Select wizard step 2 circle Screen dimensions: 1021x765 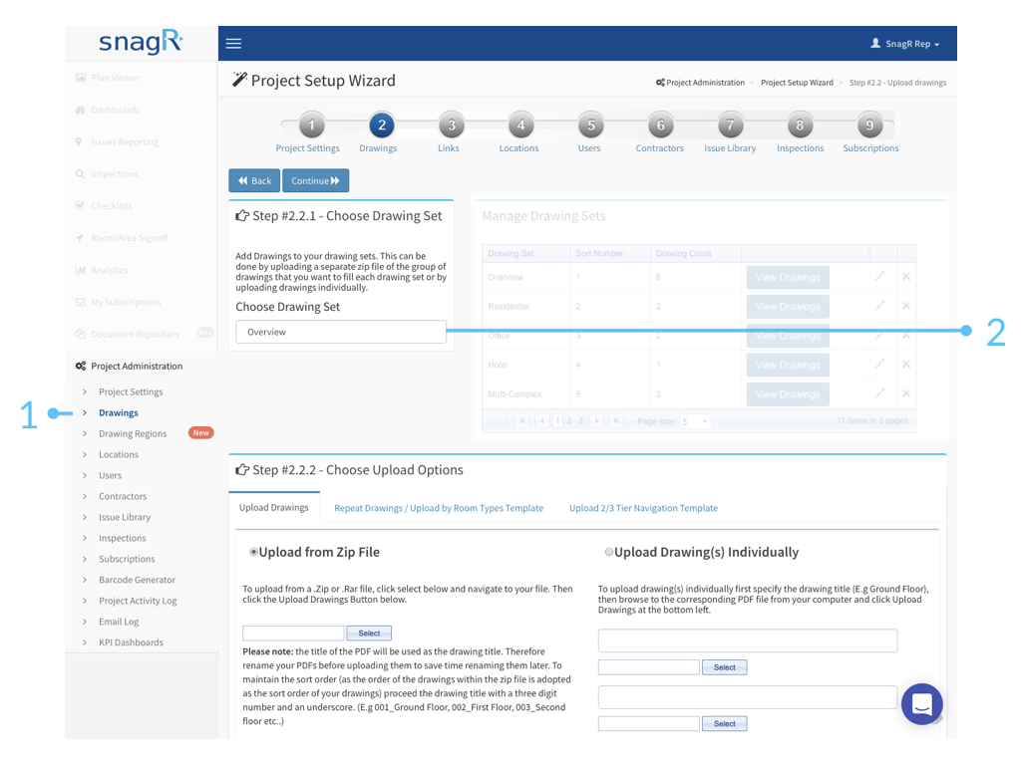pyautogui.click(x=382, y=125)
